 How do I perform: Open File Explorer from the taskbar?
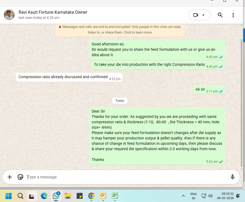point(68,196)
